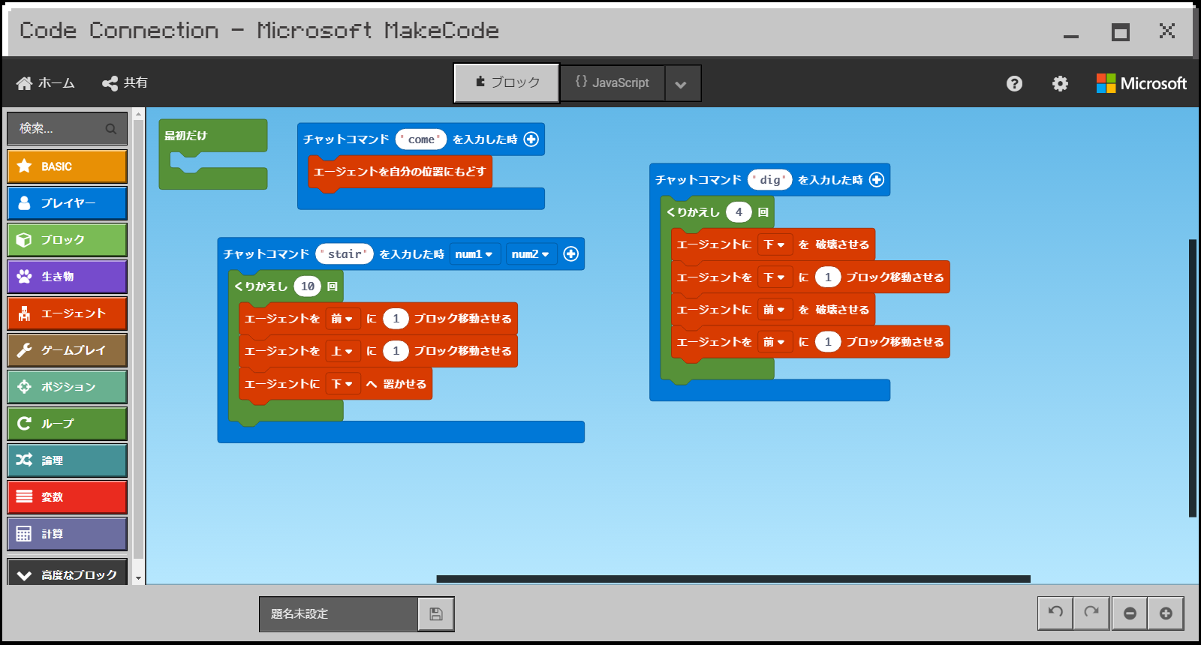Click the toolbox scrollbar up arrow

point(138,114)
